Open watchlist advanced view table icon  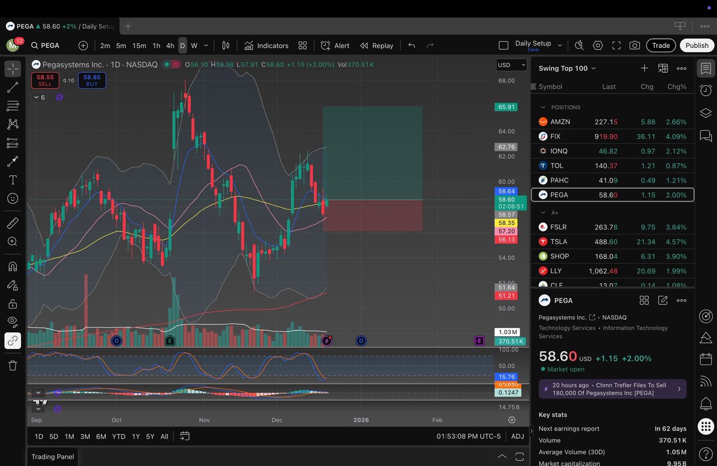pyautogui.click(x=663, y=68)
